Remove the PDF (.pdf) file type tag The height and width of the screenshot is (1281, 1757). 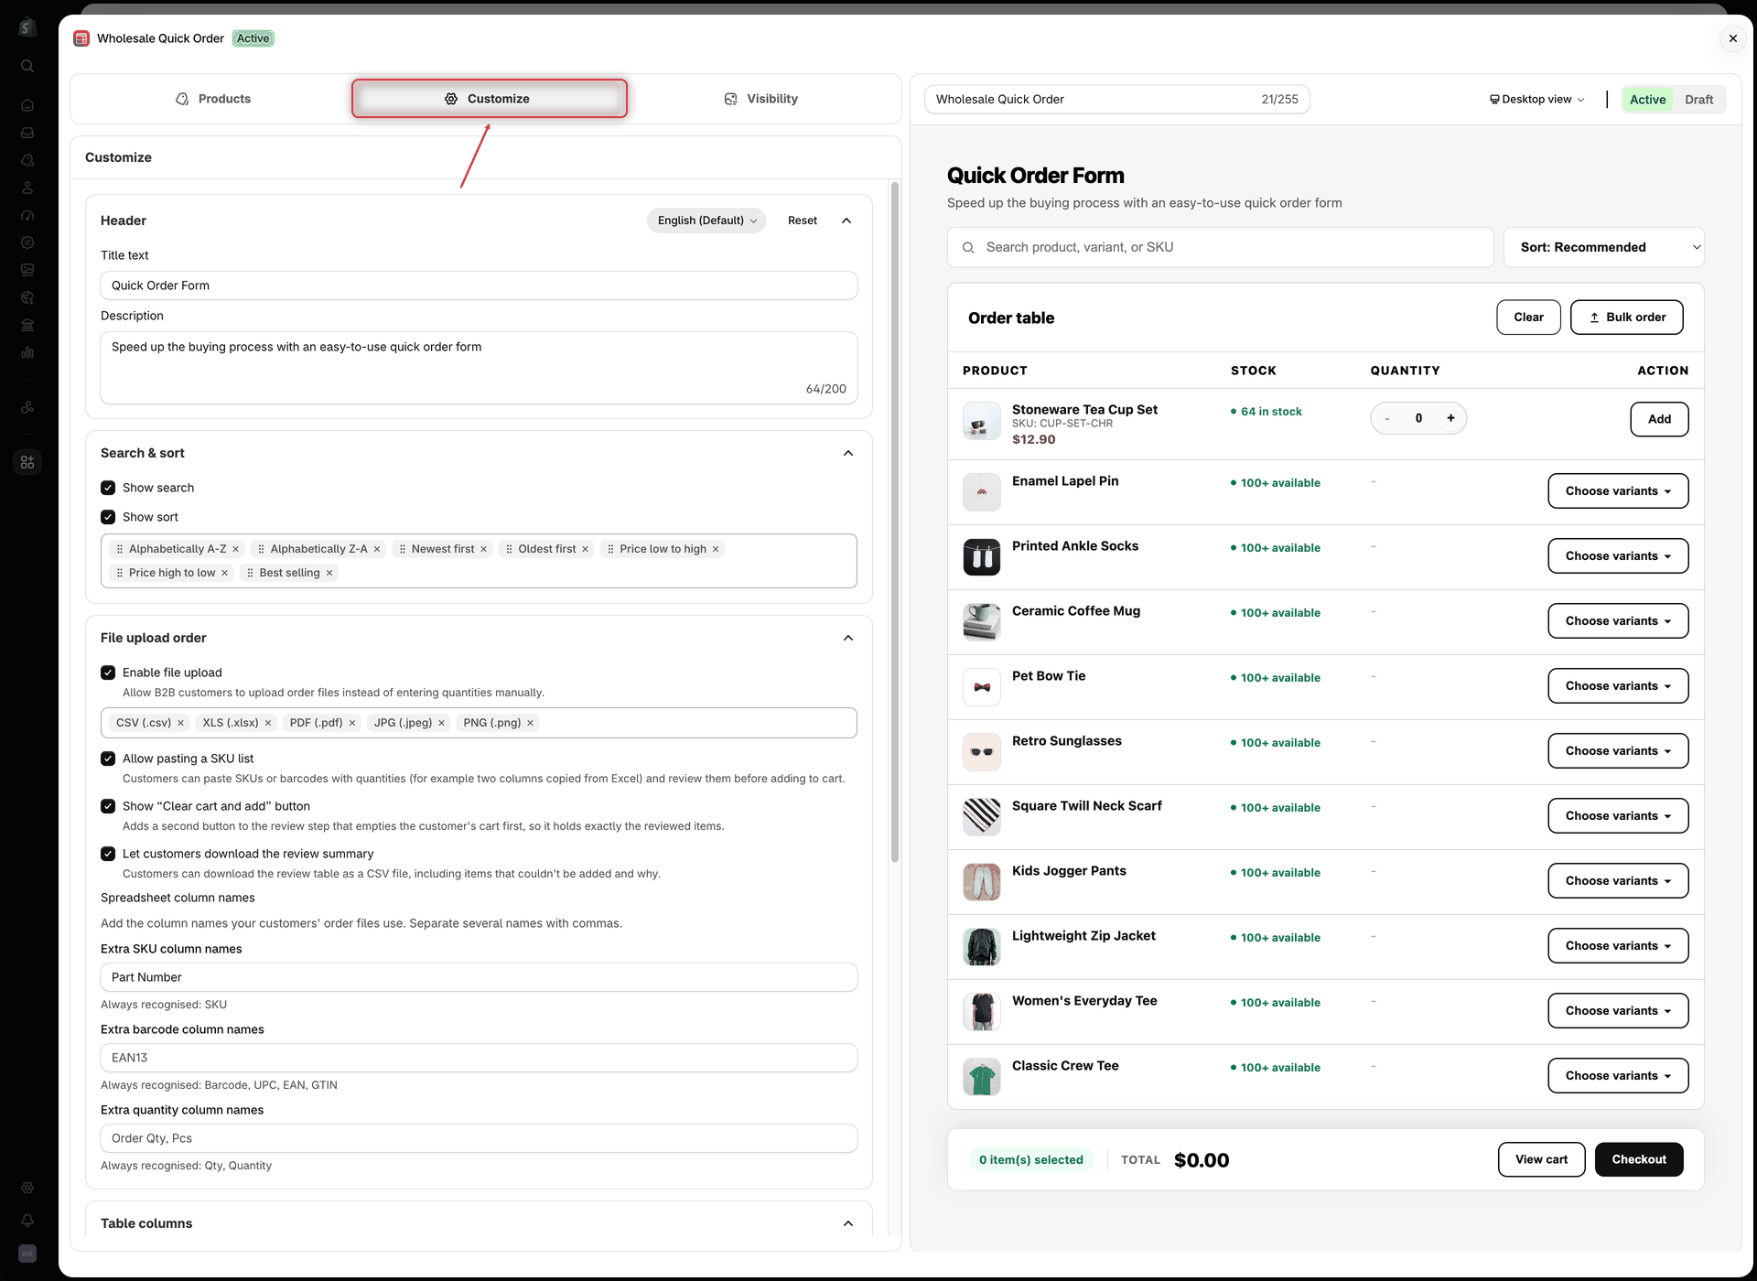pos(352,723)
